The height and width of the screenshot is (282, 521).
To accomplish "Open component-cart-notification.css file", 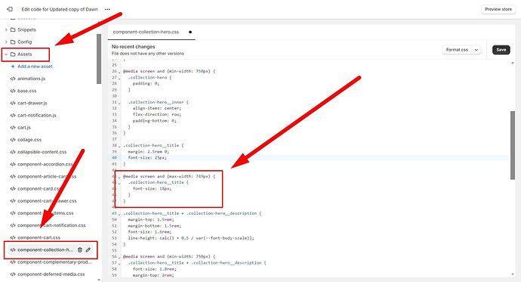I will pyautogui.click(x=51, y=225).
